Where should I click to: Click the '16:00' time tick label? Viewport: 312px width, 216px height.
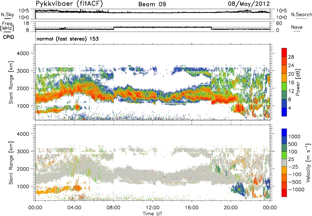(x=191, y=208)
